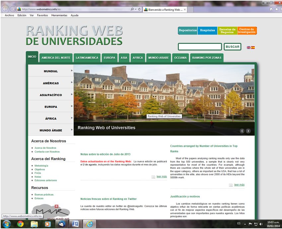Viewport: 282px width, 229px height.
Task: Select the ASIA tab
Action: (x=124, y=58)
